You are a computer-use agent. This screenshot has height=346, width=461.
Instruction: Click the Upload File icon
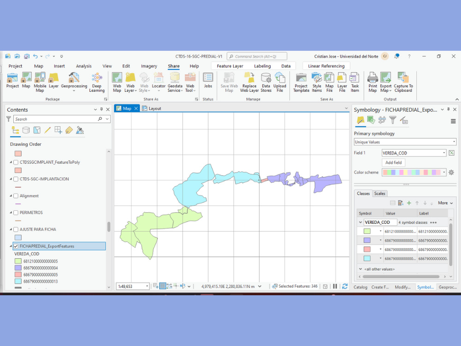(x=280, y=83)
